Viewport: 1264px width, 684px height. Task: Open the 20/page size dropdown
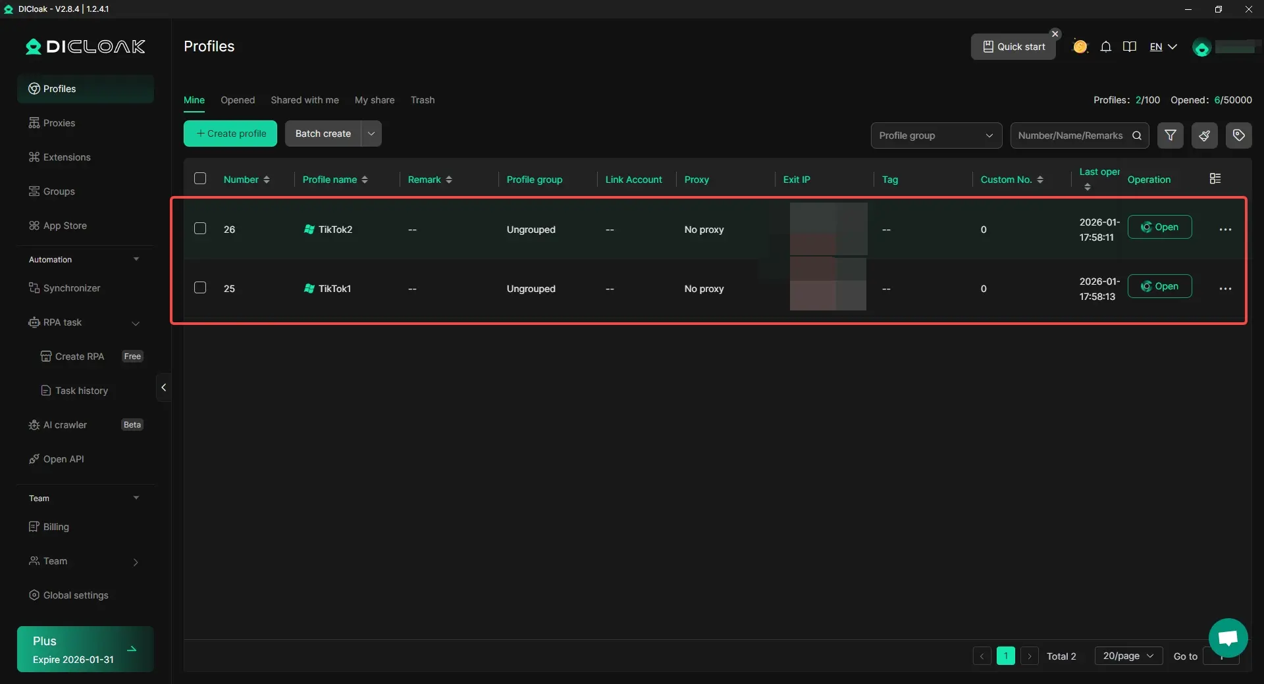pyautogui.click(x=1128, y=656)
